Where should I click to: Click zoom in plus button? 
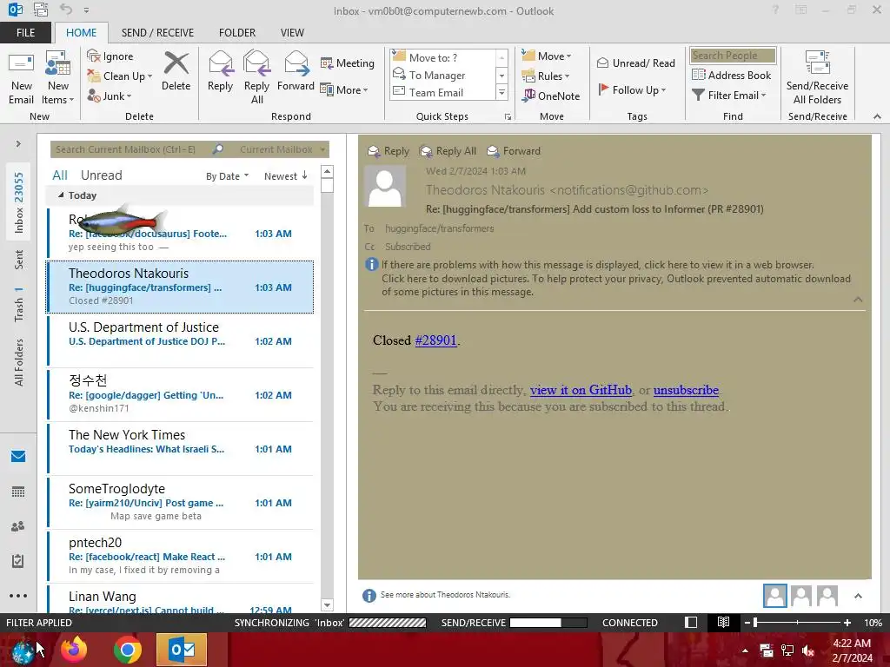coord(847,623)
